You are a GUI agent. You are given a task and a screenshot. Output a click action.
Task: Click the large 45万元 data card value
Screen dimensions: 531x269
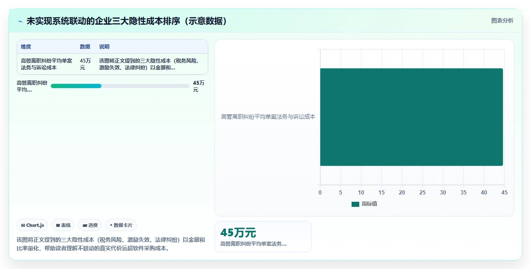(x=238, y=233)
